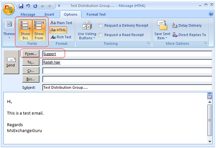The image size is (216, 148).
Task: Click the Delay Delivery icon
Action: pyautogui.click(x=174, y=26)
